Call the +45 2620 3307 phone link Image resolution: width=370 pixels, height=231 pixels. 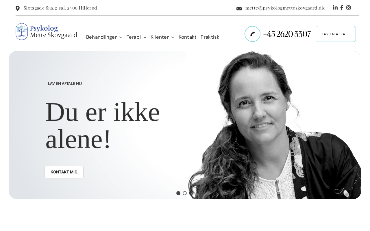(x=287, y=34)
